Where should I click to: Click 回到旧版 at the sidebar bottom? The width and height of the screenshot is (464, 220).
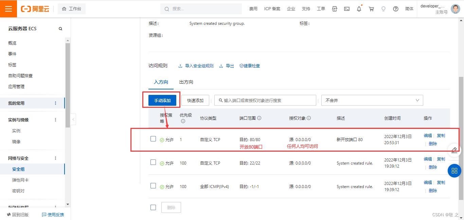[x=18, y=215]
